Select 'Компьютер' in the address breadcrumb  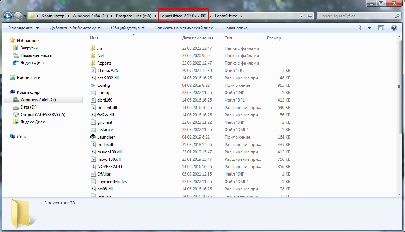53,16
